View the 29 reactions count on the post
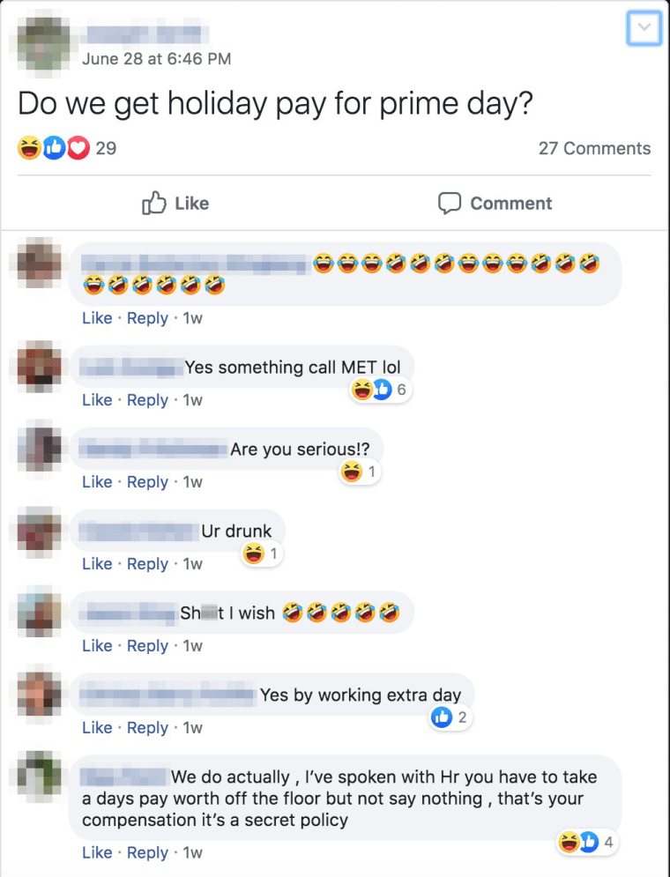Image resolution: width=670 pixels, height=877 pixels. (106, 148)
